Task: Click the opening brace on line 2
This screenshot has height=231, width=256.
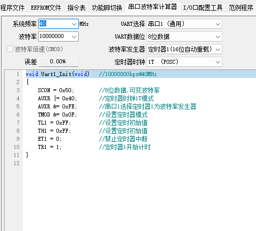Action: [x=27, y=82]
